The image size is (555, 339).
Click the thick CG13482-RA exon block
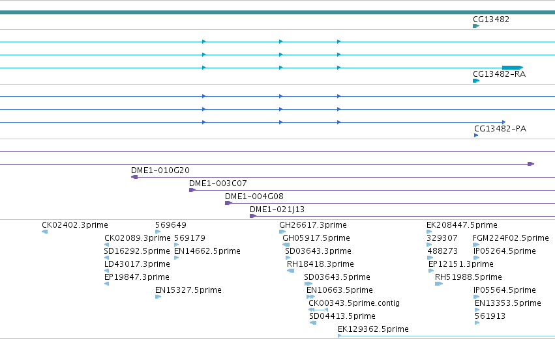tap(513, 68)
